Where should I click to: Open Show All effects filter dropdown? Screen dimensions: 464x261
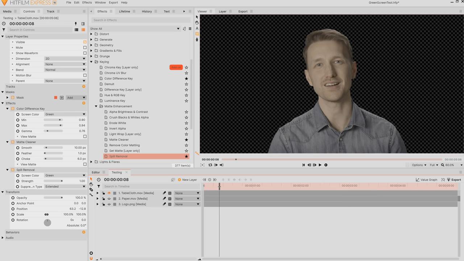pyautogui.click(x=135, y=29)
